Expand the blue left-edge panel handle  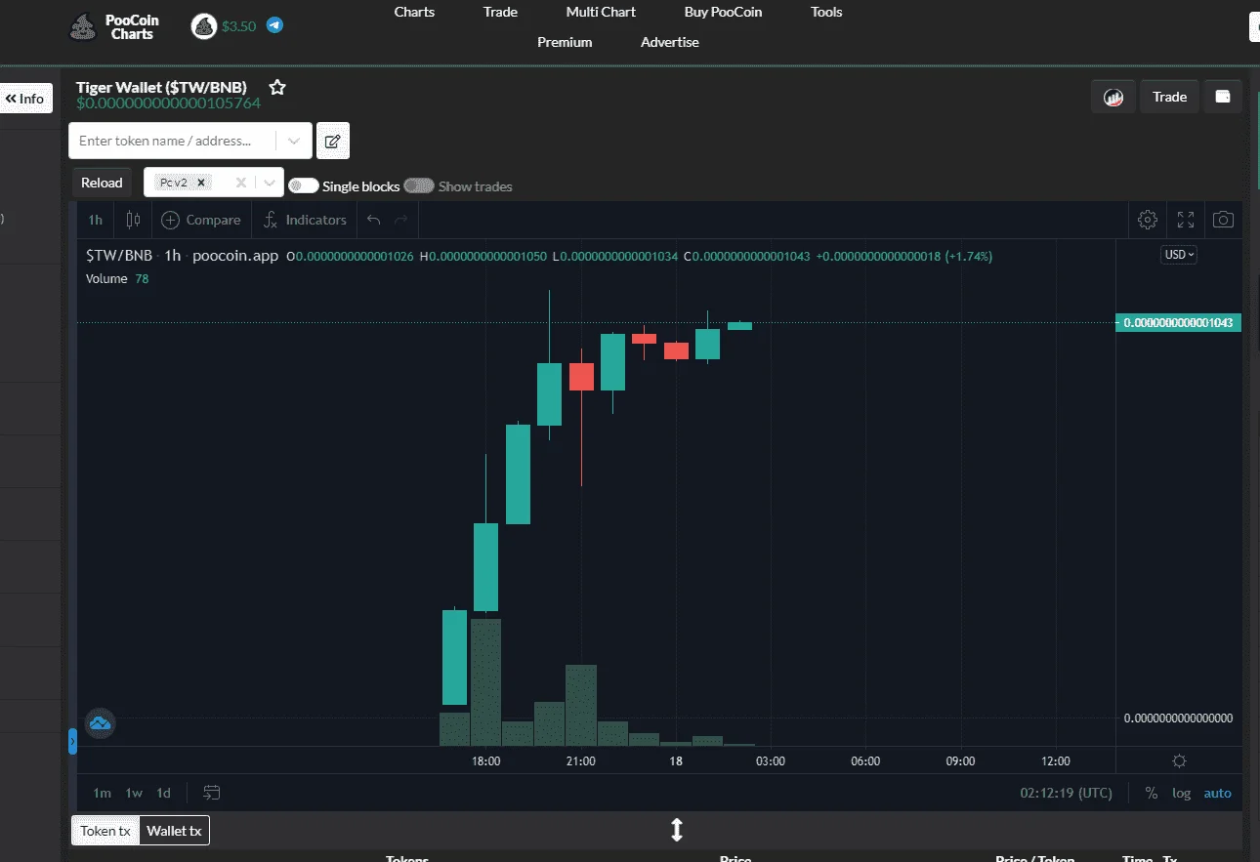72,741
